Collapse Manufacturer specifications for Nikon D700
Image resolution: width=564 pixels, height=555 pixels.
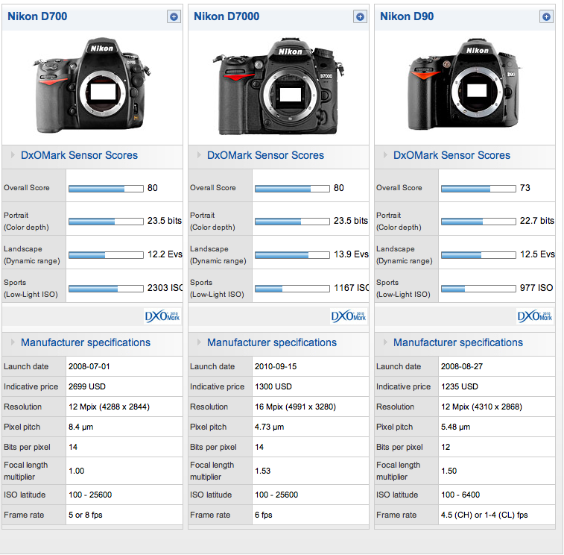click(x=13, y=342)
